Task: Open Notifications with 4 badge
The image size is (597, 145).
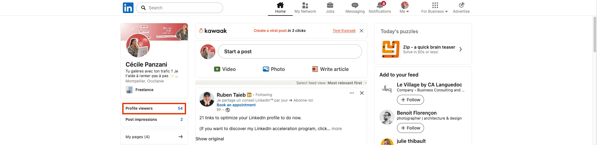Action: (x=380, y=8)
